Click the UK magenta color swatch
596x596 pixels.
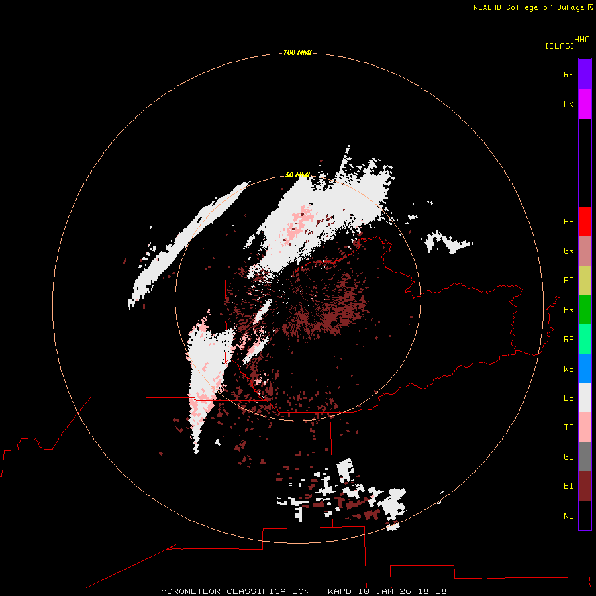coord(585,104)
